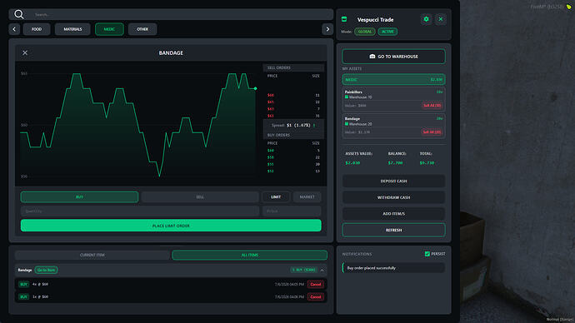The image size is (575, 323).
Task: Cancel the 1x @ $60 buy order
Action: pos(315,297)
